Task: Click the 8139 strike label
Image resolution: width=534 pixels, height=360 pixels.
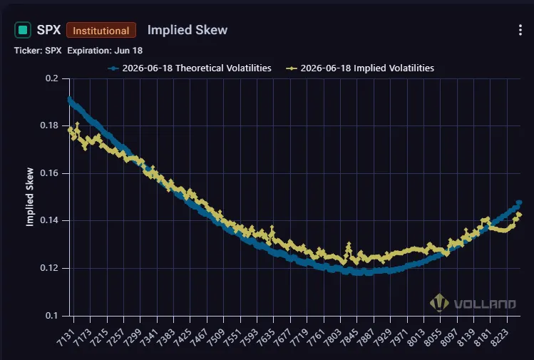Action: [x=466, y=337]
